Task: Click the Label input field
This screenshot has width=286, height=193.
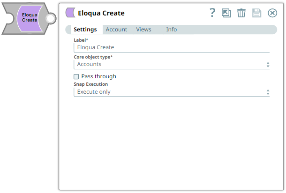Action: [172, 47]
